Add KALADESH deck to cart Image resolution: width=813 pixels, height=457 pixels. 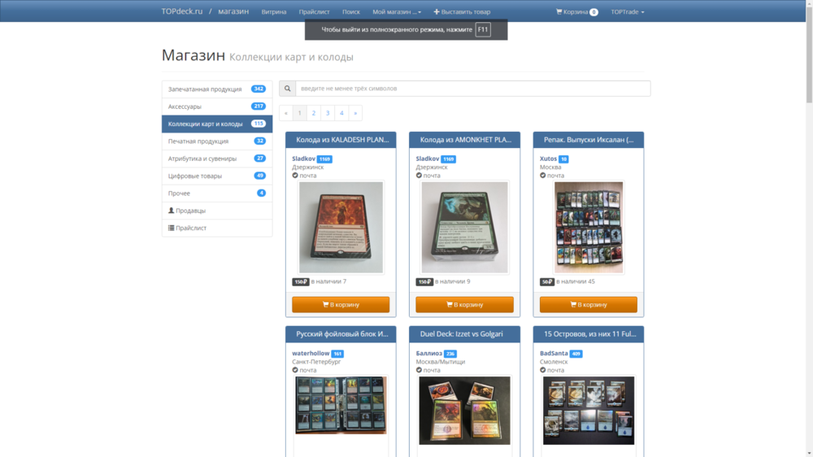point(341,304)
